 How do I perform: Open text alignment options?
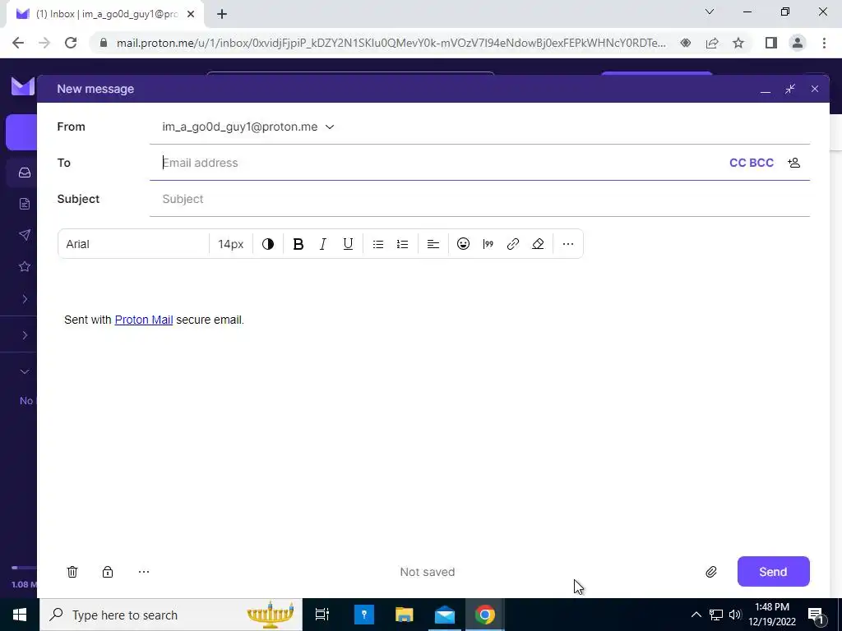click(433, 244)
